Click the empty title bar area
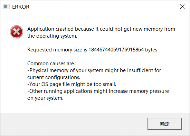Viewport: 190px width, 136px height. tap(104, 7)
